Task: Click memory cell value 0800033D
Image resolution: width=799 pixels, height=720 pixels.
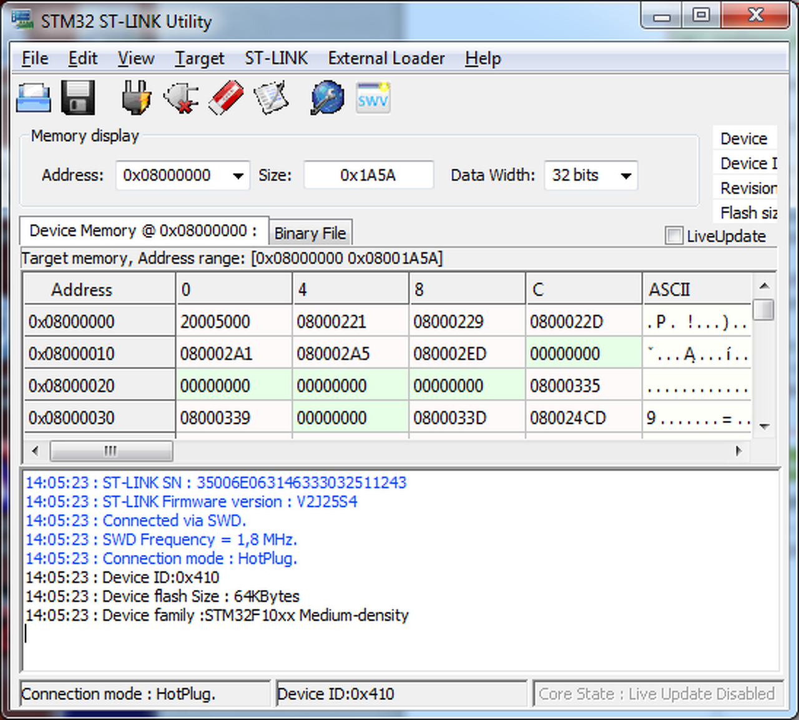Action: 468,417
